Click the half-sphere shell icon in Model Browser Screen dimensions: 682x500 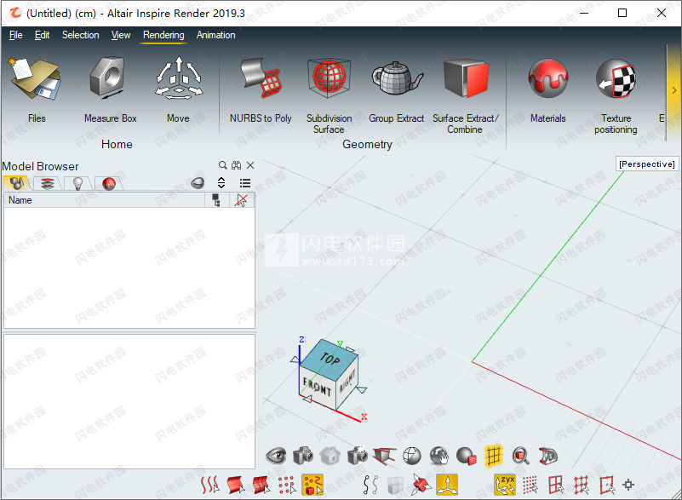(198, 183)
